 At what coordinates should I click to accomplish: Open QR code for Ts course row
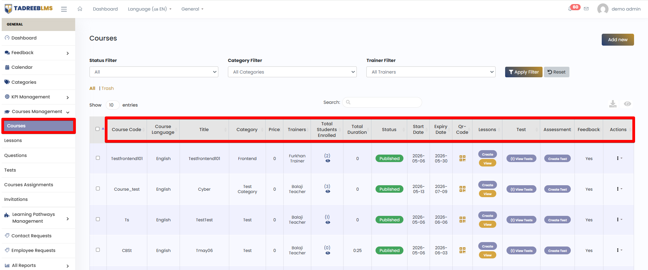click(462, 220)
